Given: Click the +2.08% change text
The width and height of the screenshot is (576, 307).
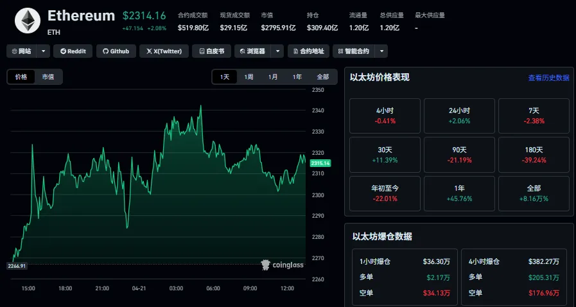Looking at the screenshot, I should (157, 28).
